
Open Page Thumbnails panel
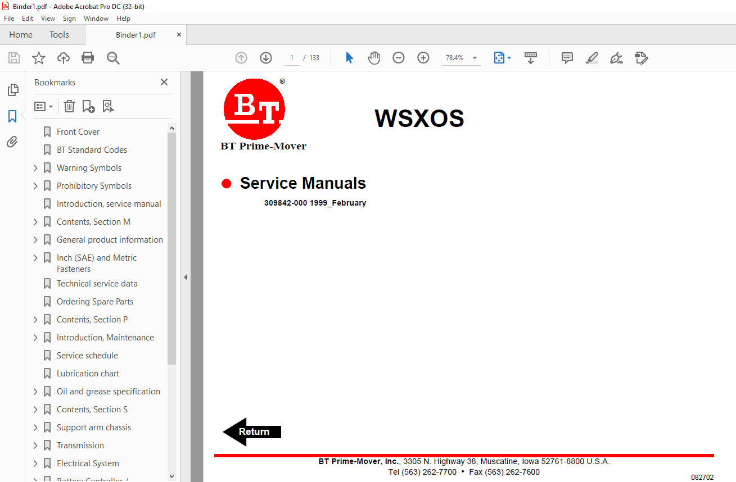pos(12,90)
